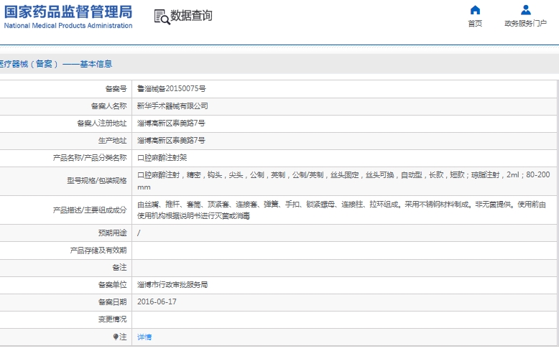Select the 备案单位 value 淄博市行政审批服务局
The height and width of the screenshot is (351, 559).
(x=172, y=285)
